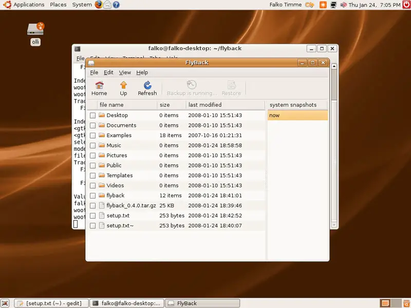411x308 pixels.
Task: Sort by the 'size' column header
Action: pos(171,105)
